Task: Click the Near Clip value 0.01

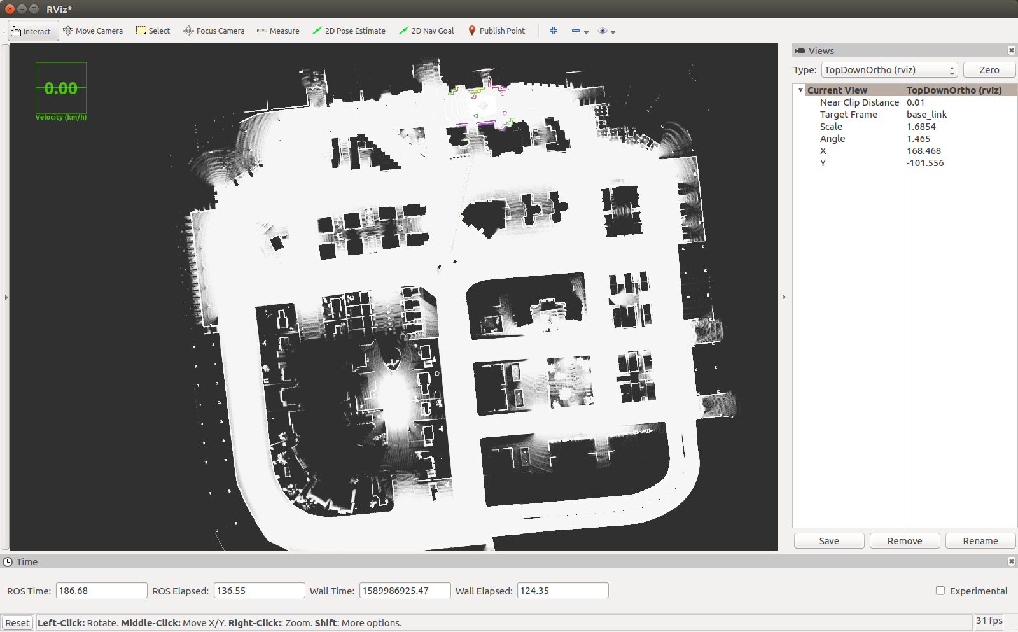Action: 916,102
